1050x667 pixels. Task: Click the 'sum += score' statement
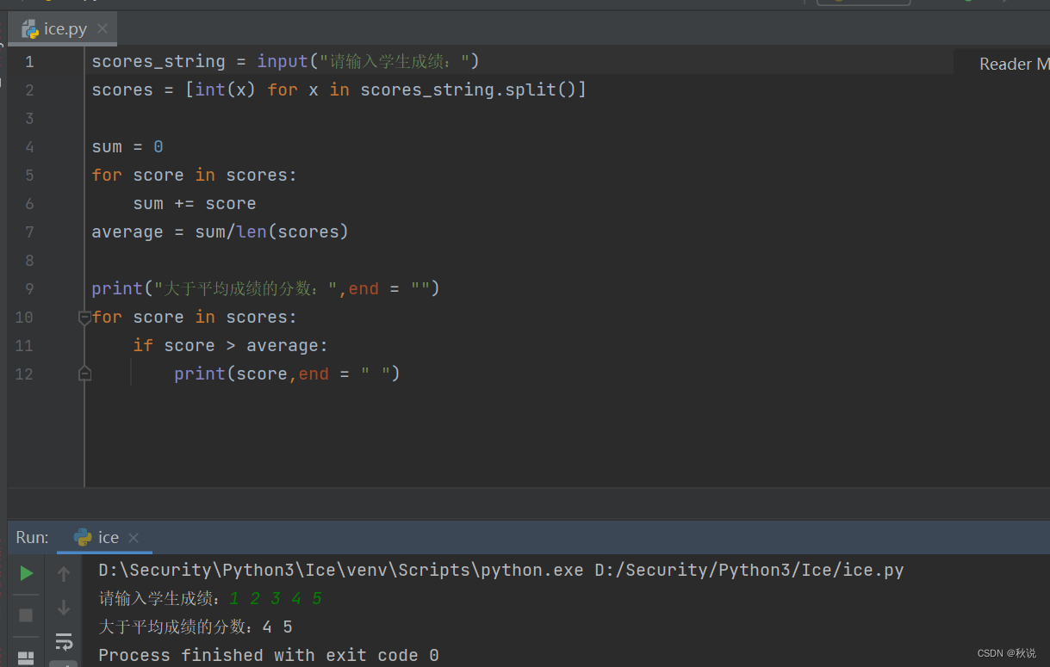click(x=195, y=204)
